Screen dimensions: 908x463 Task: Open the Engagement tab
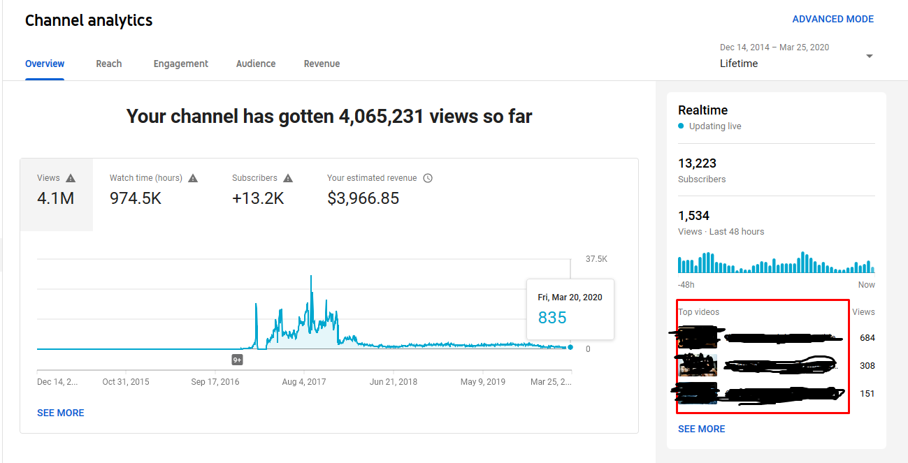tap(181, 64)
